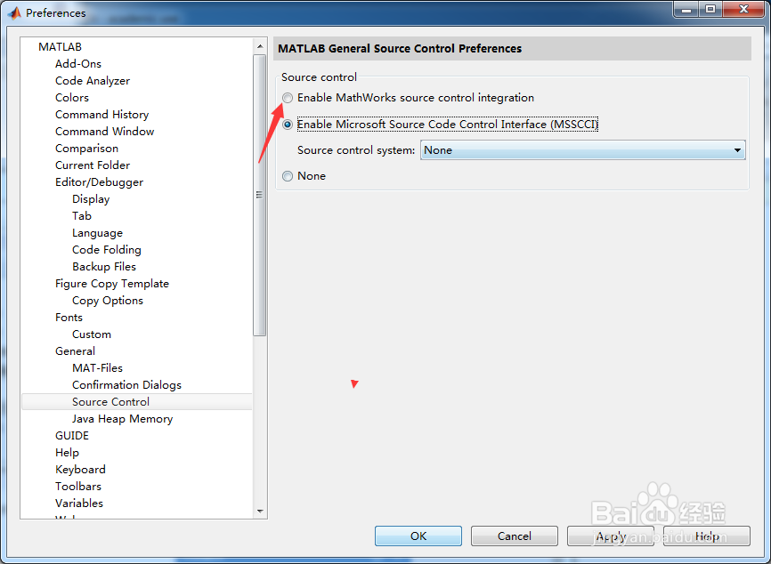Select MATLAB root node in tree
This screenshot has width=771, height=564.
point(60,46)
